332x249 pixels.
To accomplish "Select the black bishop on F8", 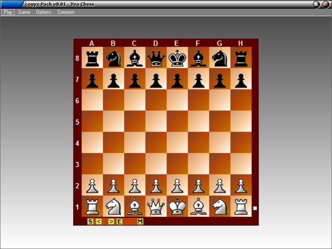I will coord(199,57).
